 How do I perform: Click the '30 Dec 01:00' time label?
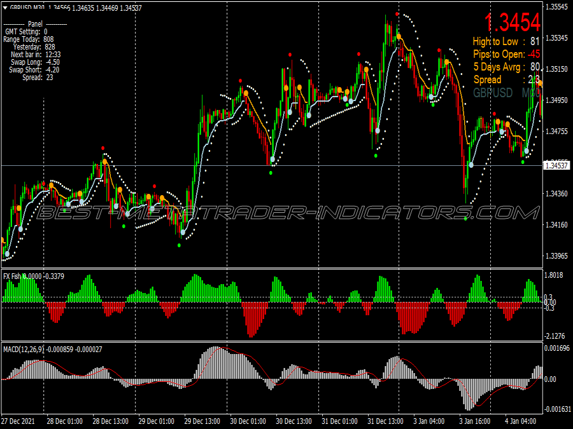pos(248,421)
